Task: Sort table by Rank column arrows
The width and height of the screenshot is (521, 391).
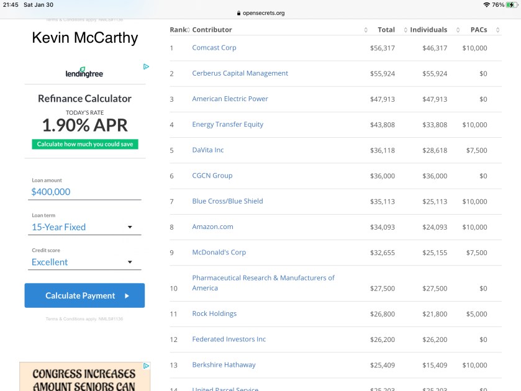Action: [x=188, y=30]
